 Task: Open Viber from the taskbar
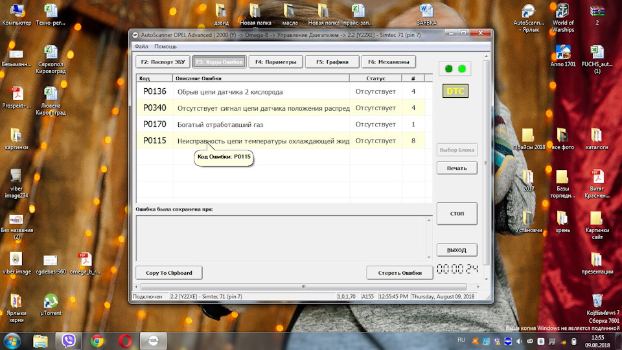click(69, 340)
